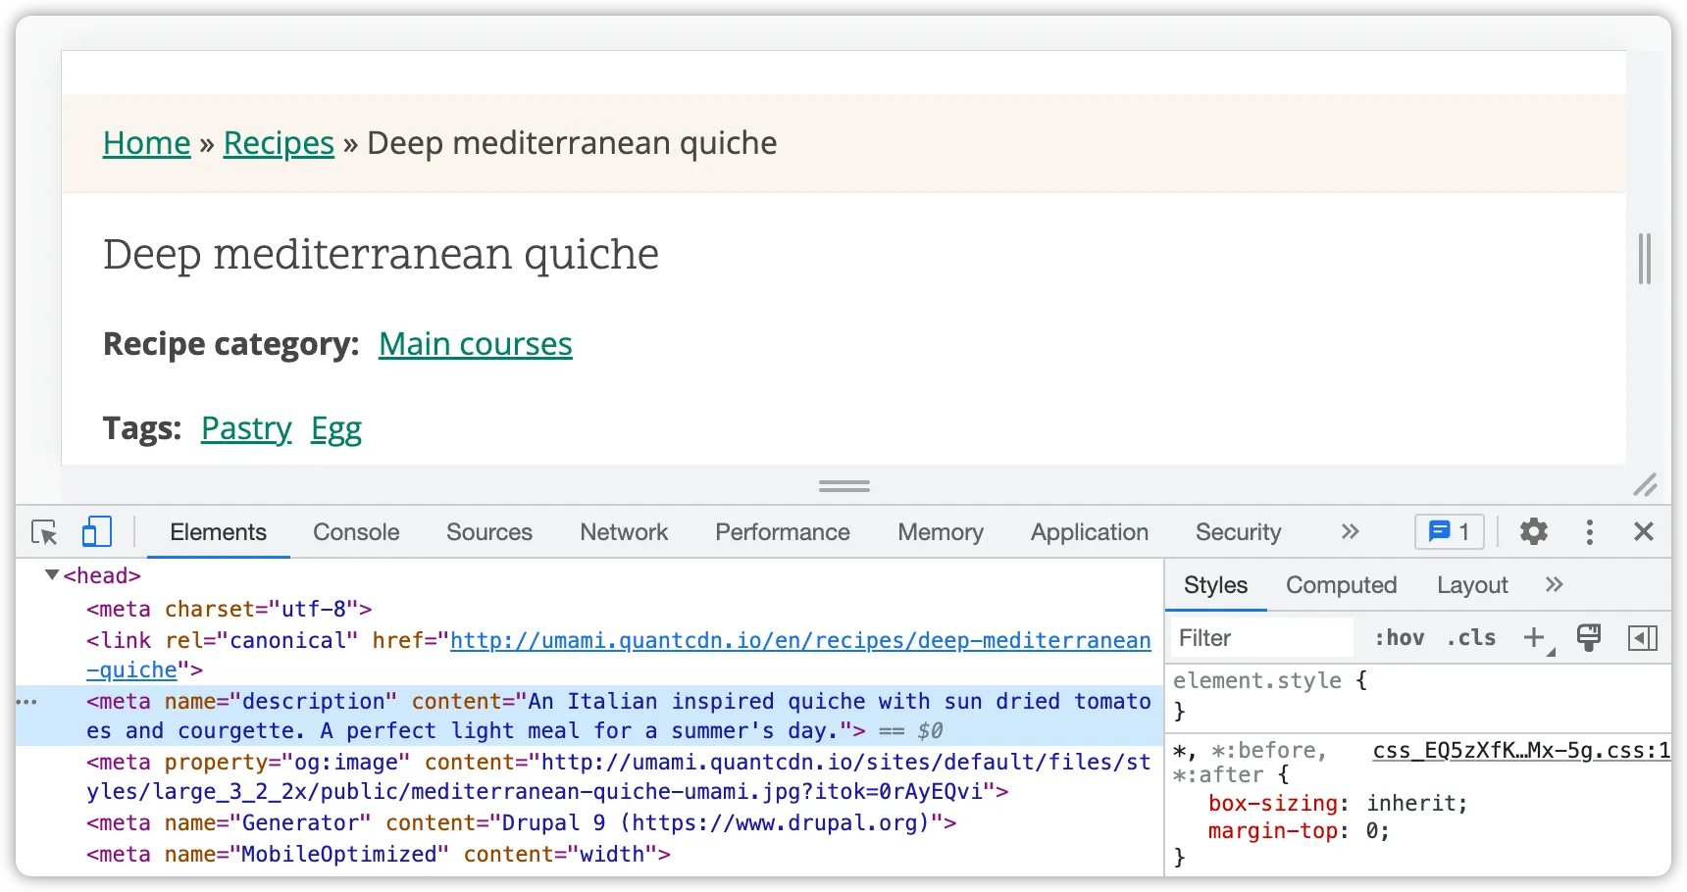Add a new CSS style rule with plus icon
This screenshot has width=1687, height=892.
(1533, 637)
